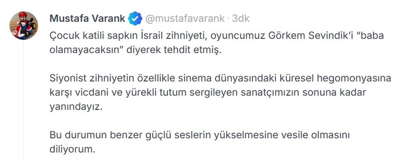Click the @mustafavarank handle
This screenshot has height=161, width=401.
point(185,19)
